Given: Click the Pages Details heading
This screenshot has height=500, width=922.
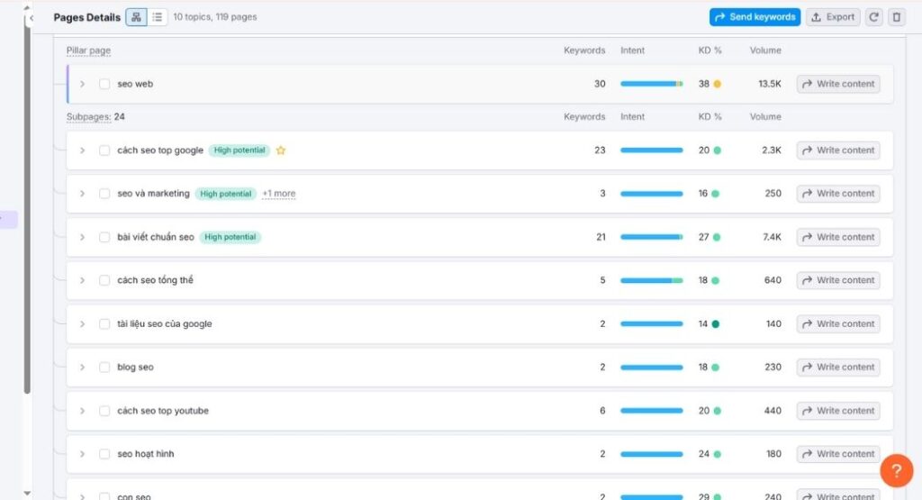Looking at the screenshot, I should coord(87,18).
